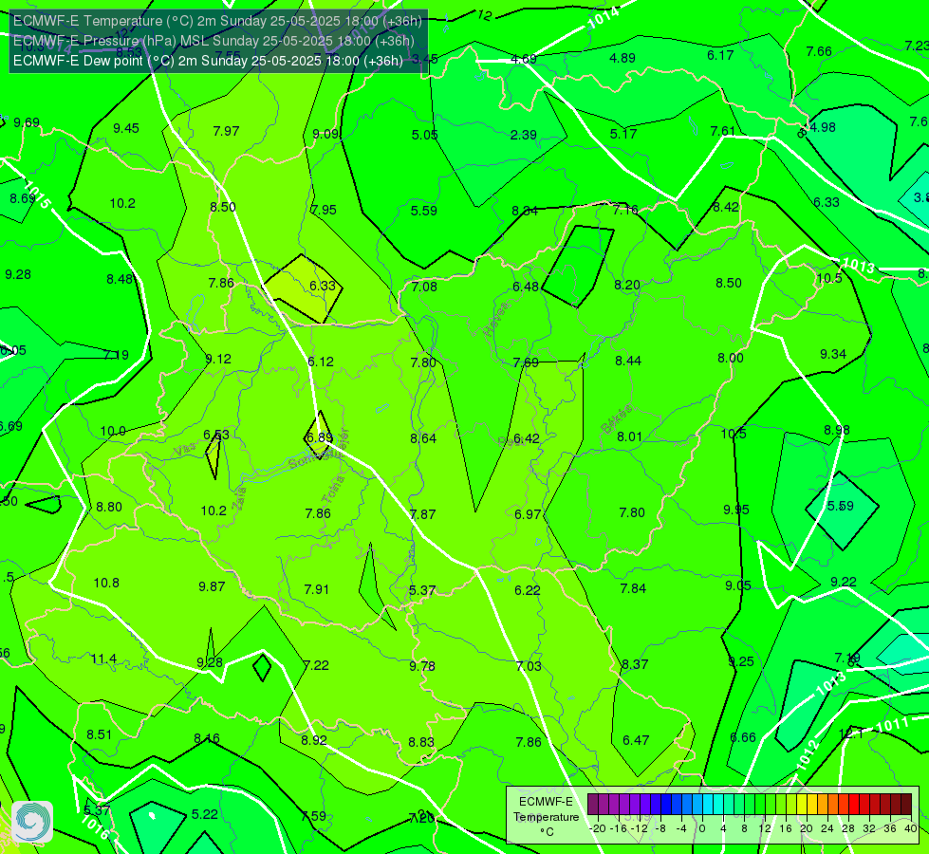
Task: Click the 8.83 grid value
Action: (x=421, y=742)
